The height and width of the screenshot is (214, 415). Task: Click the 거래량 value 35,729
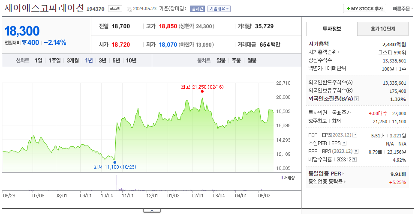(x=265, y=26)
